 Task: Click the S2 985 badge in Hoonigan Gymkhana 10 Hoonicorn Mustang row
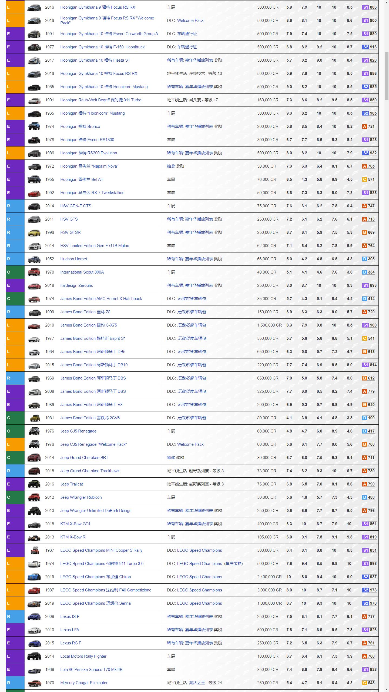(369, 87)
